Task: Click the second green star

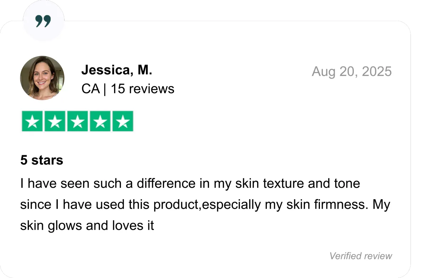Action: (55, 121)
